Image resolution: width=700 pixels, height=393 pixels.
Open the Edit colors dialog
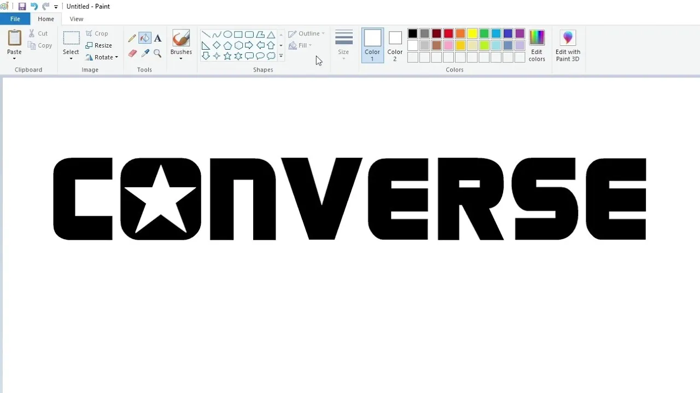[x=537, y=45]
